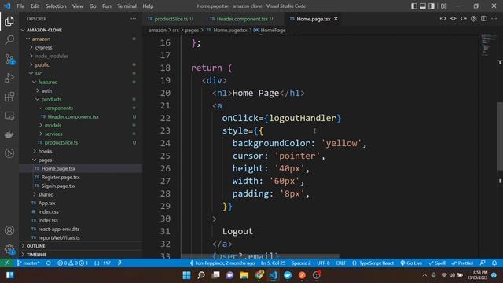Open editor more actions menu
Image resolution: width=503 pixels, height=283 pixels.
click(x=494, y=19)
